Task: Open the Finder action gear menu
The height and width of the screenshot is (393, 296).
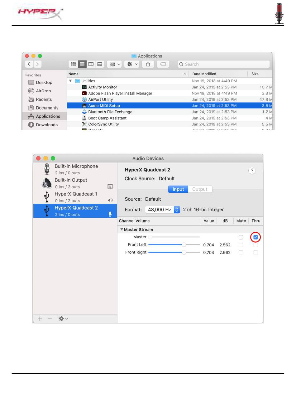Action: pyautogui.click(x=131, y=64)
